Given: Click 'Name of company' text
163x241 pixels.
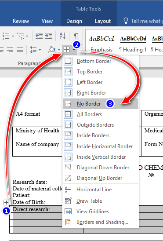Looking at the screenshot, I should coord(37,144).
